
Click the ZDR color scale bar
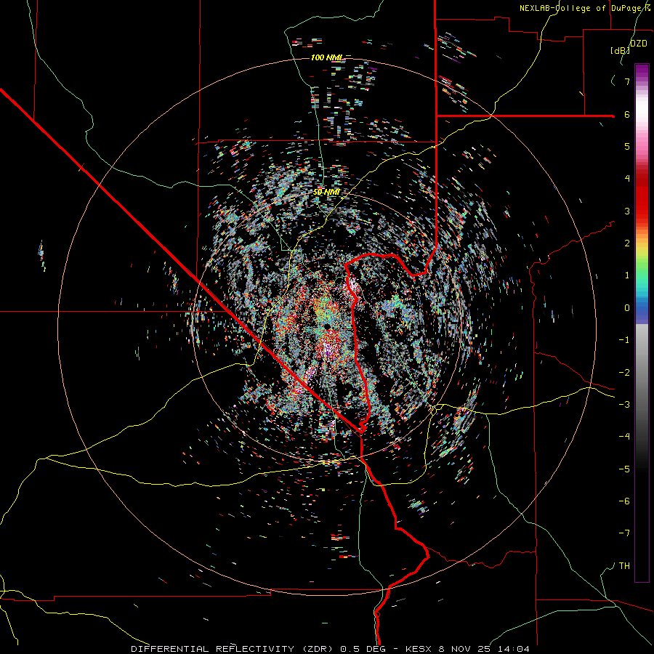click(x=642, y=323)
